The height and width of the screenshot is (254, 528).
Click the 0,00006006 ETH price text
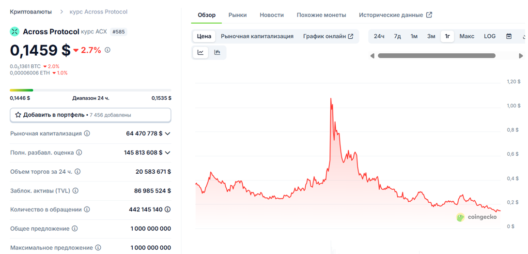coord(30,73)
